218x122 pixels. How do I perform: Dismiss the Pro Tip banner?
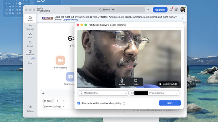point(183,18)
